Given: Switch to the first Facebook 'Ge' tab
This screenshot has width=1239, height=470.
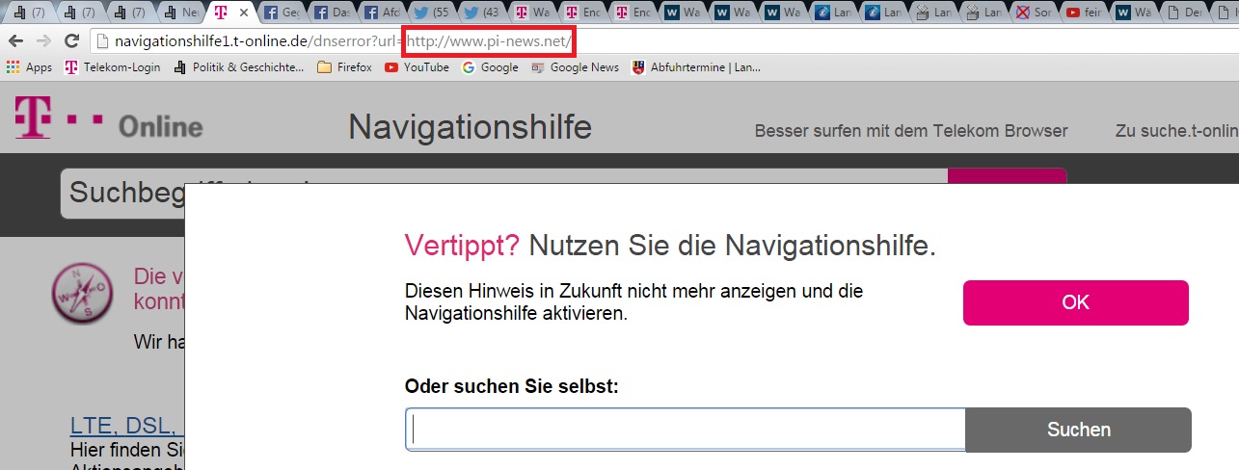Looking at the screenshot, I should click(x=283, y=13).
